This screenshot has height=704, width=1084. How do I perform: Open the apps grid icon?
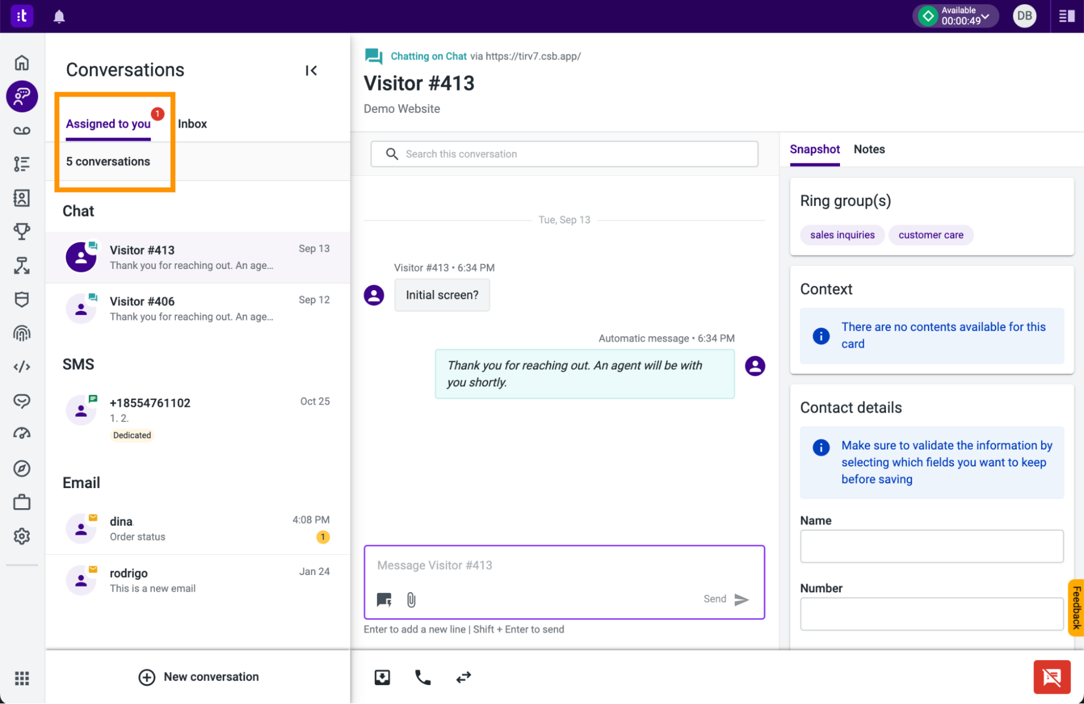[x=22, y=678]
